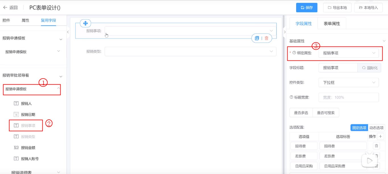The image size is (388, 174).
Task: Click the 日用品采购费 option label input
Action: tap(343, 166)
